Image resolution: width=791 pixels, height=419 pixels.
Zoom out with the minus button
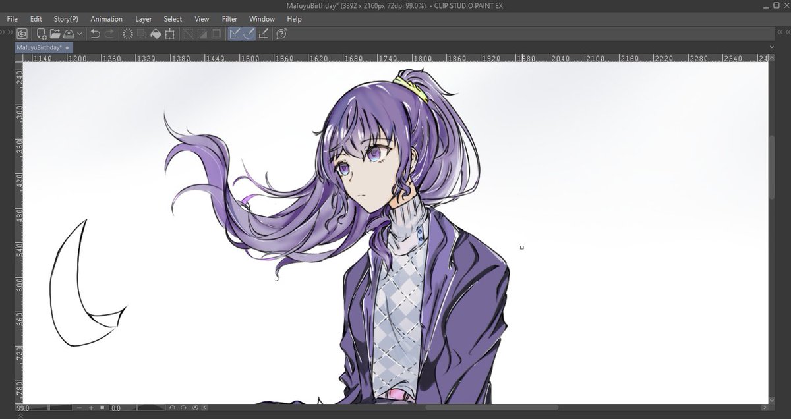(80, 408)
